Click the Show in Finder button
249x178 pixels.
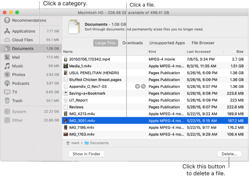coord(87,154)
